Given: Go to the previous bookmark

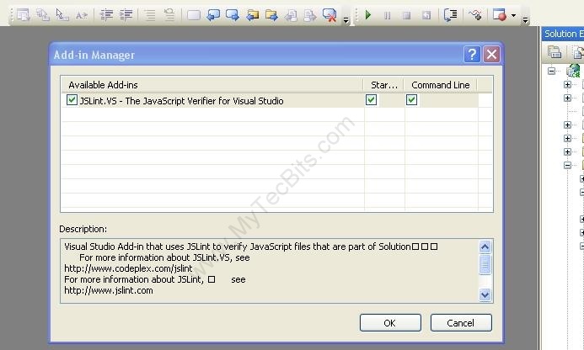Looking at the screenshot, I should coord(213,15).
